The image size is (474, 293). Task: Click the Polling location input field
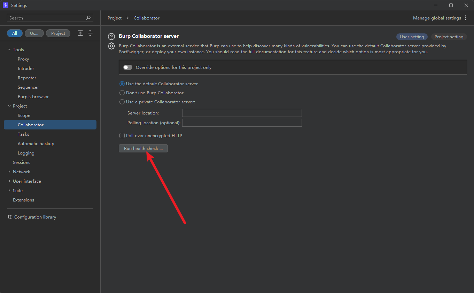point(242,123)
